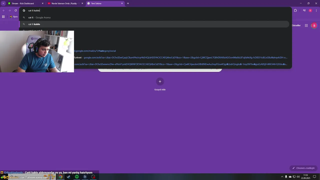The image size is (320, 180).
Task: Open the Gmail category/social URL suggestion
Action: point(95,51)
